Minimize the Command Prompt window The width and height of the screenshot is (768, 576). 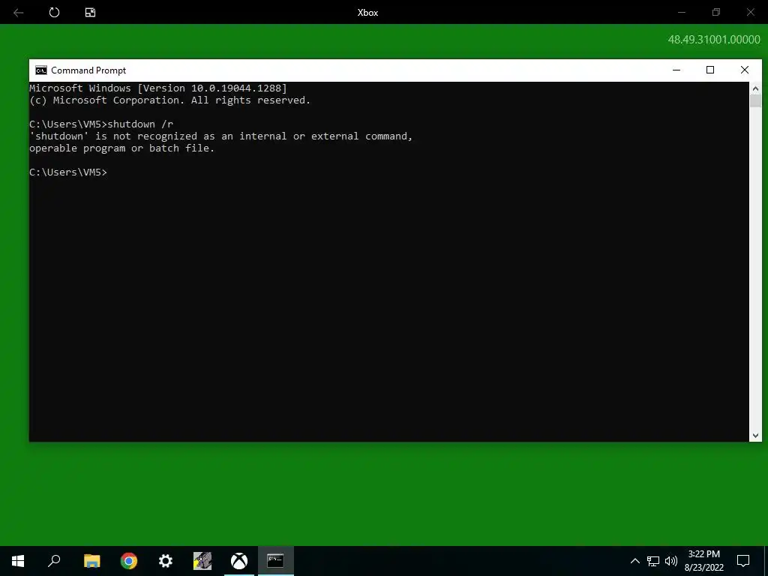[x=676, y=70]
